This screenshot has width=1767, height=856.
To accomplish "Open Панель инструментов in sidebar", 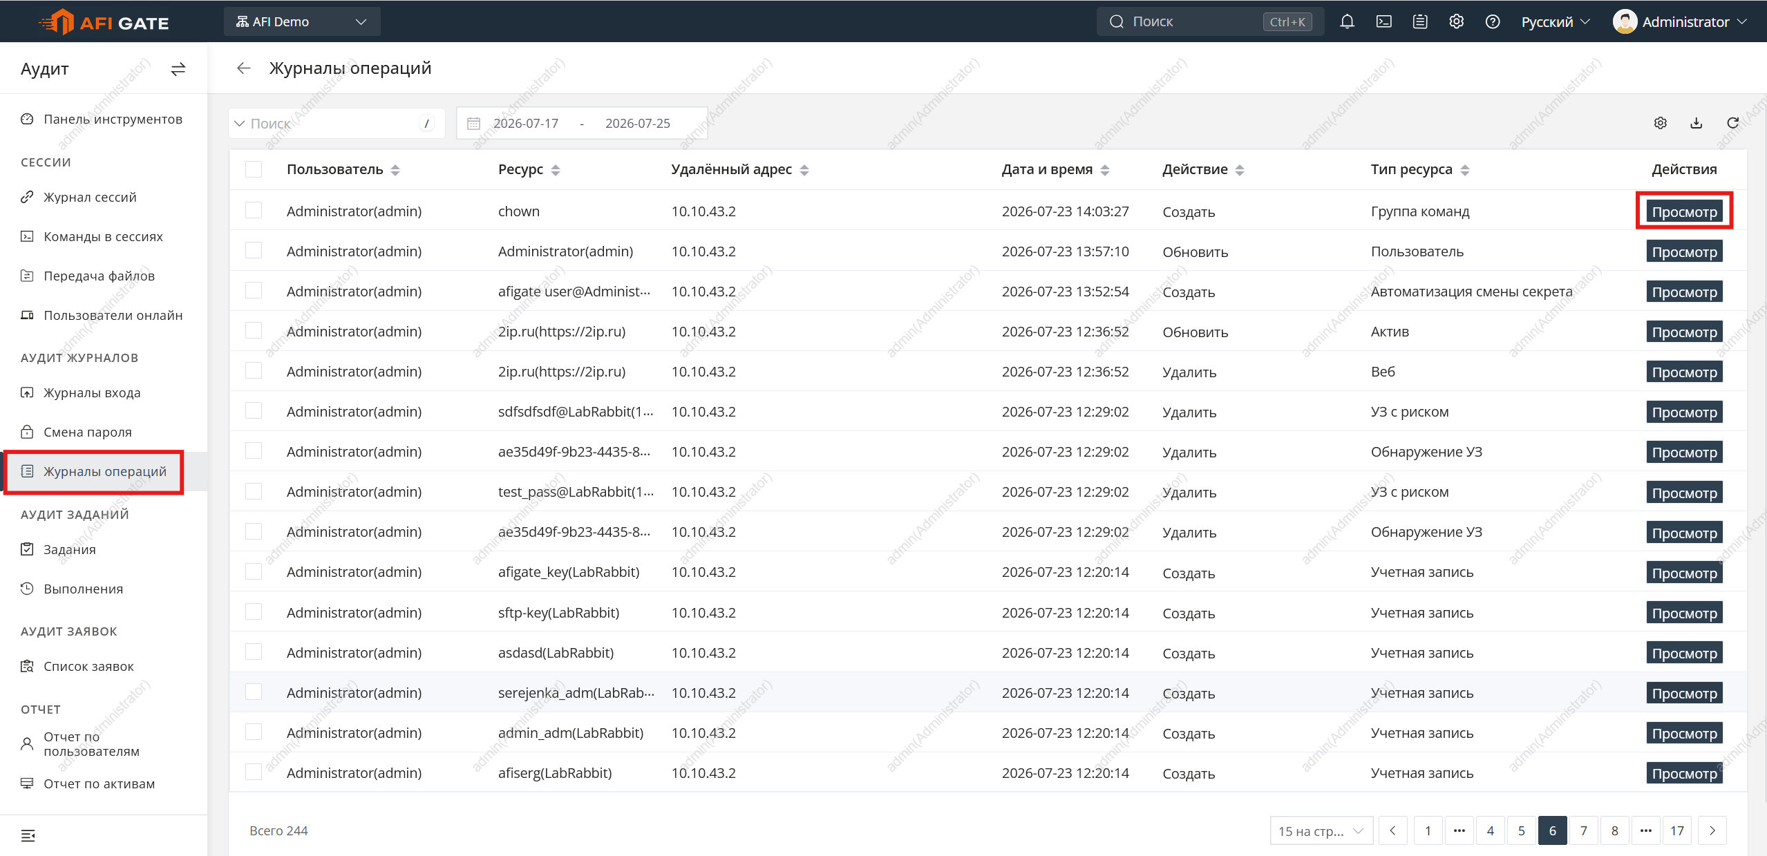I will [104, 119].
